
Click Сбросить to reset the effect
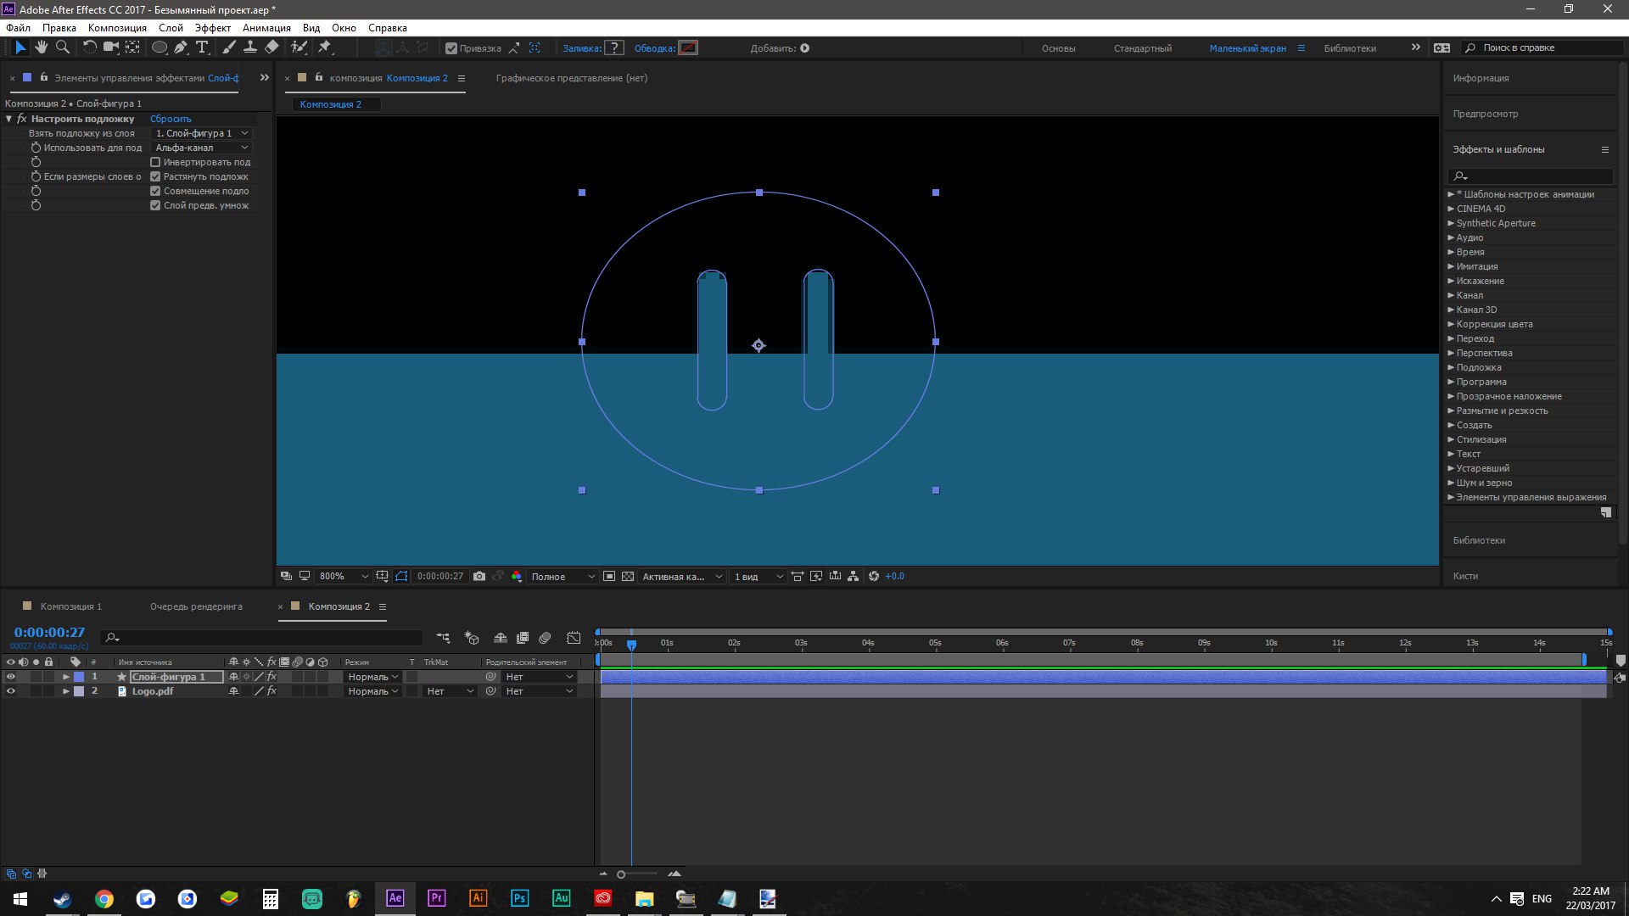[x=171, y=119]
